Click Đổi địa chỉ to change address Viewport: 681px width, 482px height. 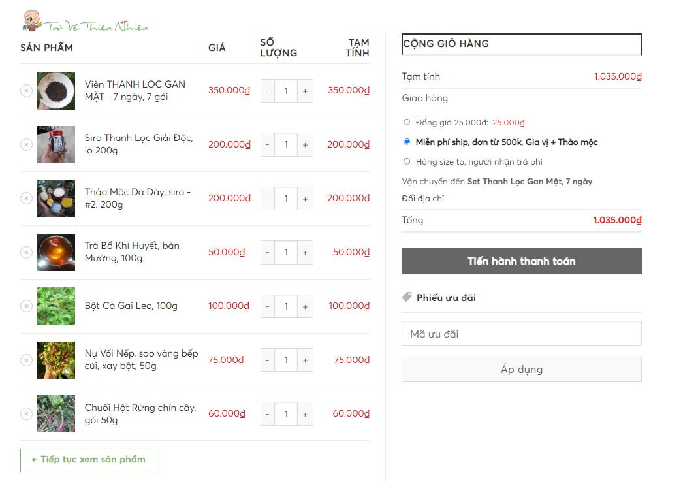point(422,199)
